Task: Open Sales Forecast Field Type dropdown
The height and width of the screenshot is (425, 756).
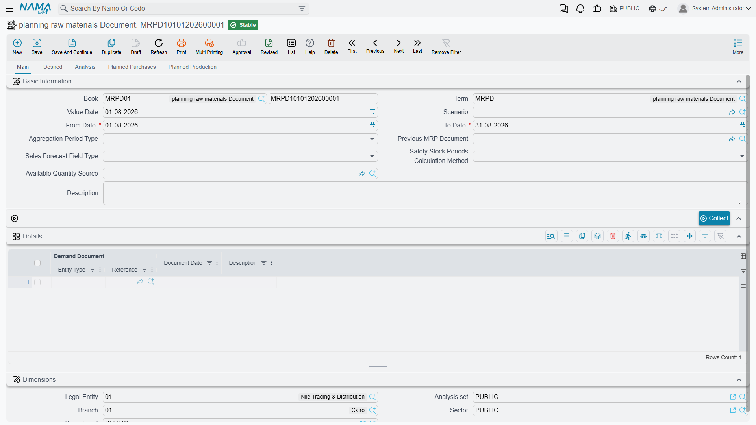Action: tap(372, 156)
